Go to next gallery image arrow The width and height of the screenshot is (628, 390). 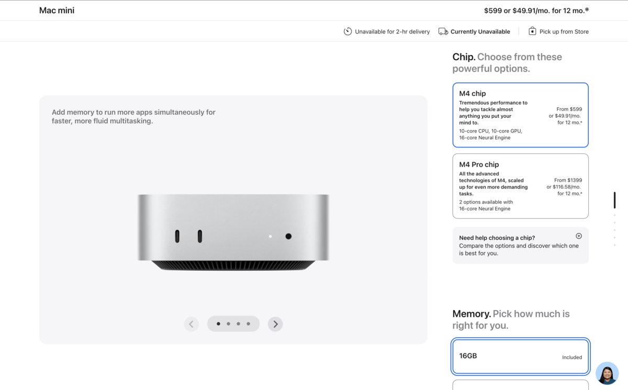[275, 324]
